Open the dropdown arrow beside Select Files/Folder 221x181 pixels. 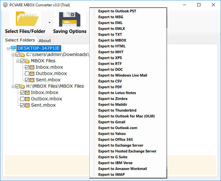(x=49, y=22)
